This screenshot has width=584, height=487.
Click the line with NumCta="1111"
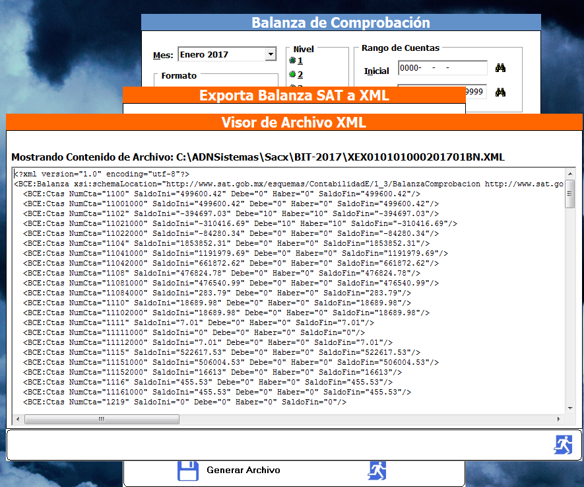tap(199, 322)
